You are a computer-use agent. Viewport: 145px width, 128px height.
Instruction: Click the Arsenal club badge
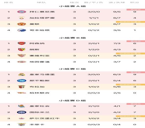pyautogui.click(x=21, y=43)
